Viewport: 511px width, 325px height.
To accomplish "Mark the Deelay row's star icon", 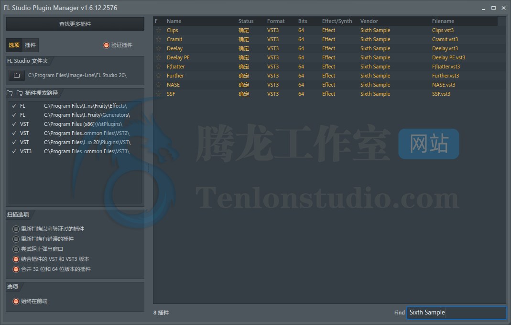I will point(158,49).
